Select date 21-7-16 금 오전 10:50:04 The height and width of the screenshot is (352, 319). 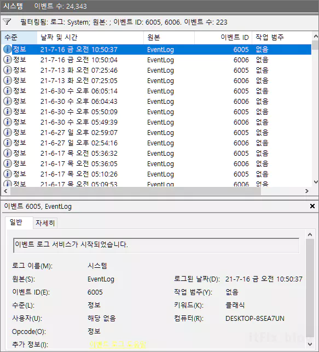79,60
